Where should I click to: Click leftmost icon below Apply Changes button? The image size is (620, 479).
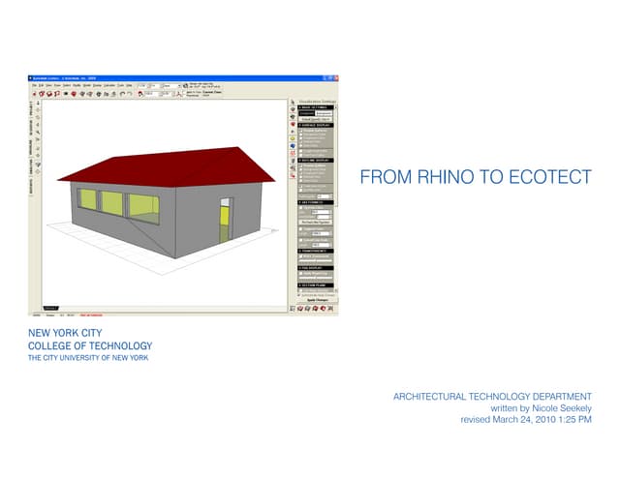point(293,308)
